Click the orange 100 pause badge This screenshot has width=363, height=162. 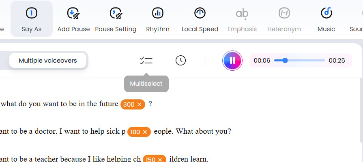[135, 132]
